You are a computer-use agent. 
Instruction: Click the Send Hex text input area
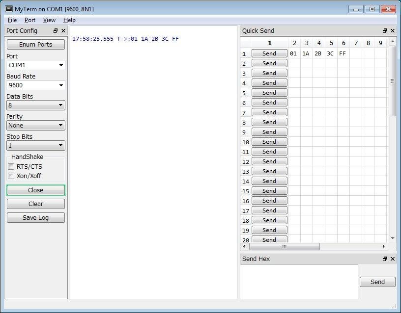pyautogui.click(x=299, y=282)
